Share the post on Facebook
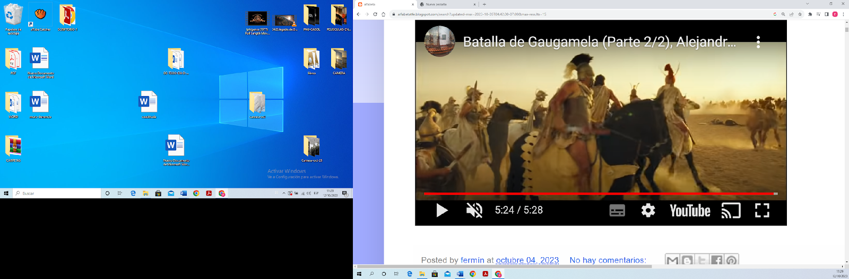 click(716, 260)
